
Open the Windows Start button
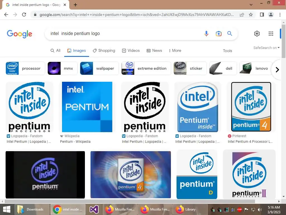(x=7, y=209)
